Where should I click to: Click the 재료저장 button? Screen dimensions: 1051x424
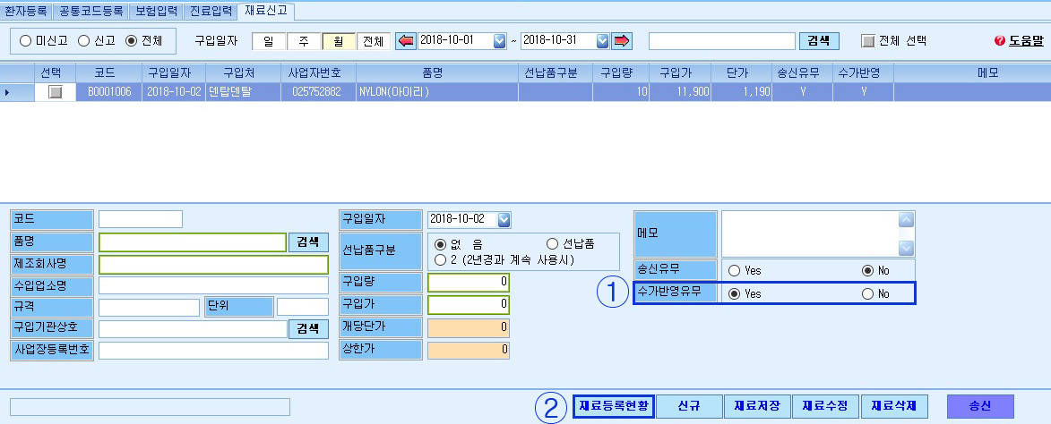click(x=757, y=406)
